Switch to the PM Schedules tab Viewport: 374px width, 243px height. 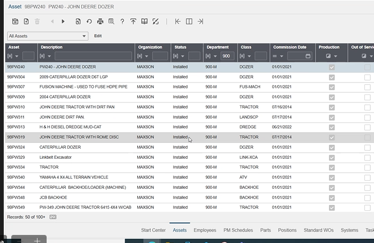(238, 230)
